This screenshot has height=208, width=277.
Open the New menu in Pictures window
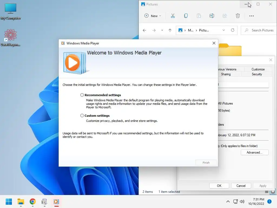click(153, 16)
